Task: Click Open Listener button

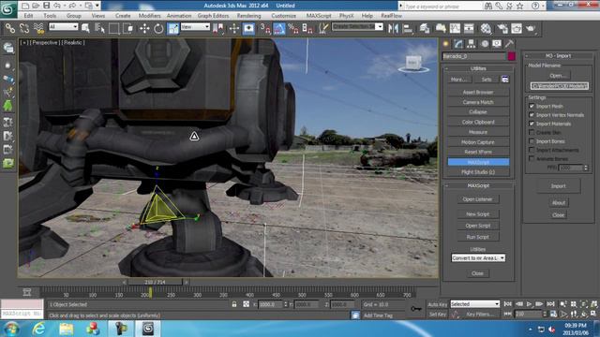Action: coord(478,199)
